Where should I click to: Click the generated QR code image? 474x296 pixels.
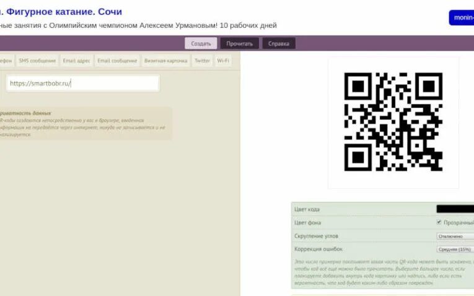[x=393, y=122]
